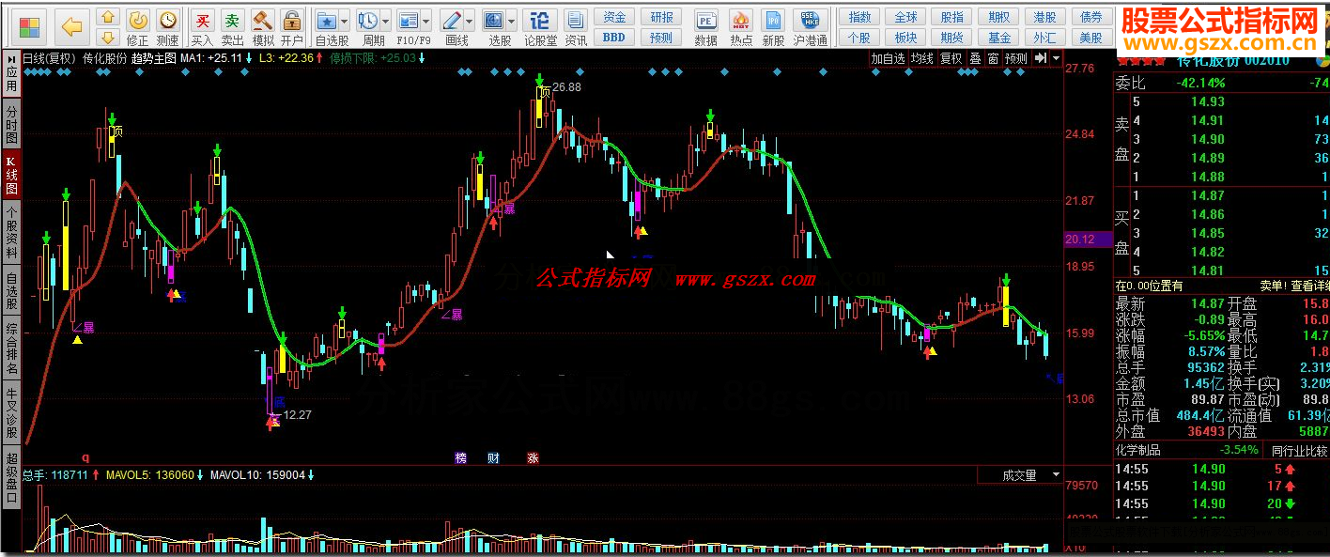Open the 个股资料 sidebar tab
The width and height of the screenshot is (1330, 557).
click(11, 233)
